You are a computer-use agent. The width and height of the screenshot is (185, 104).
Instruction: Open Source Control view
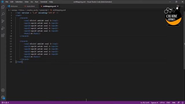click(x=3, y=21)
